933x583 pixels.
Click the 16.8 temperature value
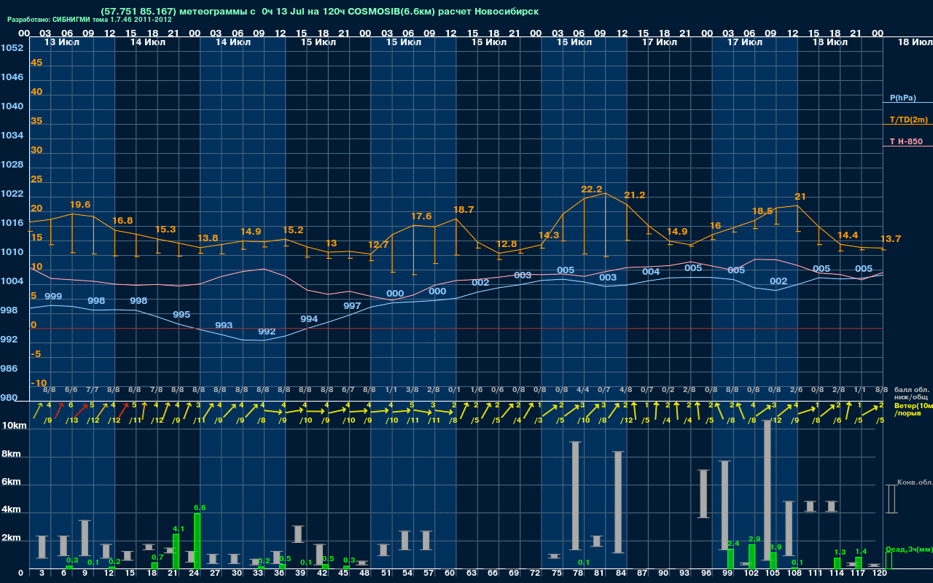[122, 221]
